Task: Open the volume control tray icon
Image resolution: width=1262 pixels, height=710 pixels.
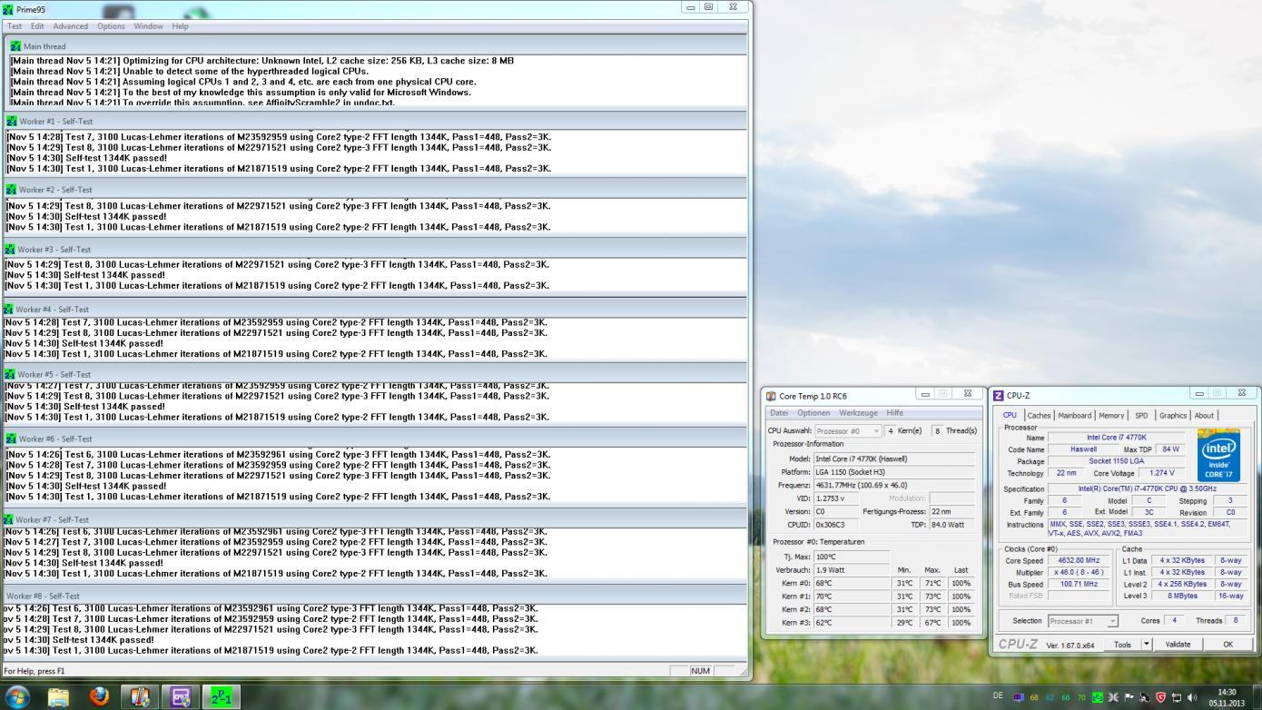Action: [x=1192, y=697]
